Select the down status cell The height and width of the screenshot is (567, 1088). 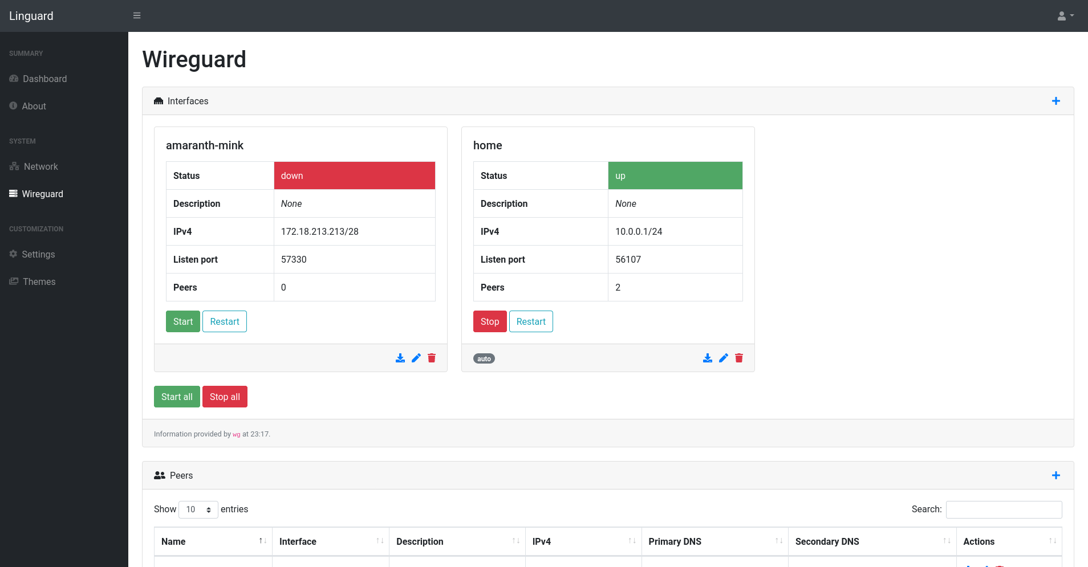pyautogui.click(x=355, y=176)
